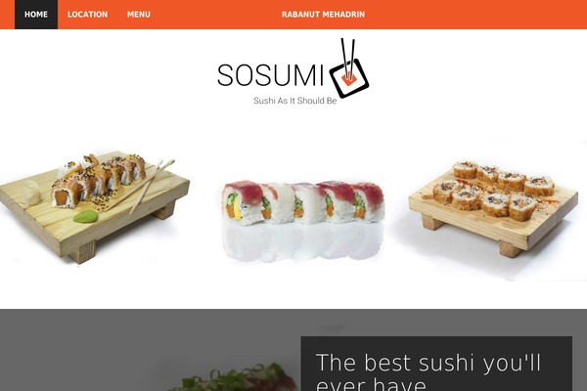This screenshot has width=587, height=391.
Task: Click the wooden chopsticks on the left board
Action: pyautogui.click(x=153, y=185)
